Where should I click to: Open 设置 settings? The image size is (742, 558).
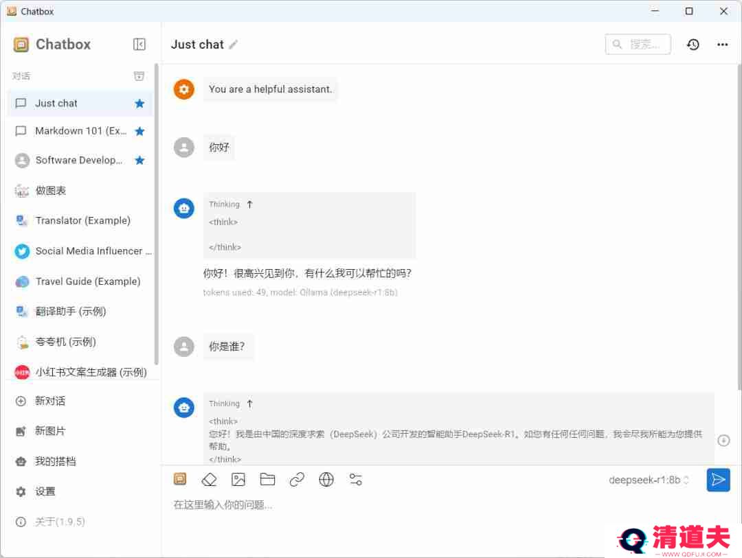pyautogui.click(x=80, y=491)
